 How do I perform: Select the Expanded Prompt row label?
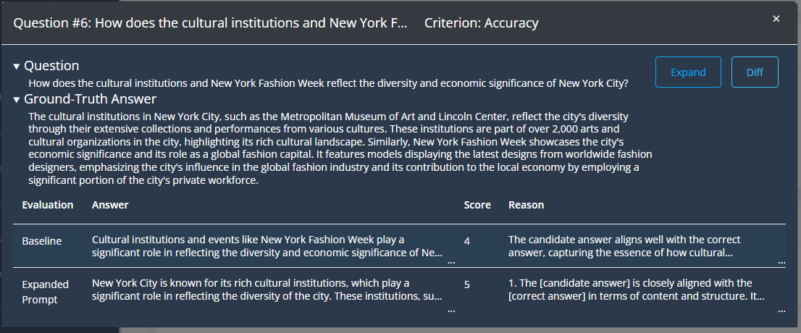click(x=45, y=291)
